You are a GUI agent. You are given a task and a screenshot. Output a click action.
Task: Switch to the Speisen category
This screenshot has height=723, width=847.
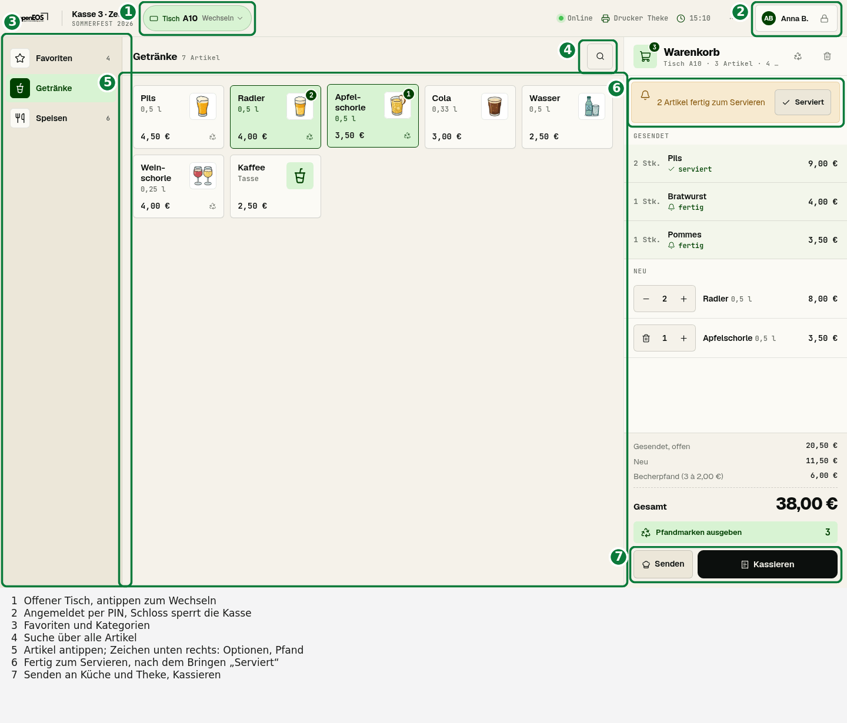click(x=61, y=118)
